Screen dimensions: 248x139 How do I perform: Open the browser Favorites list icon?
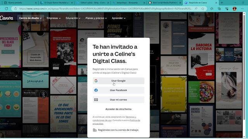[212, 8]
